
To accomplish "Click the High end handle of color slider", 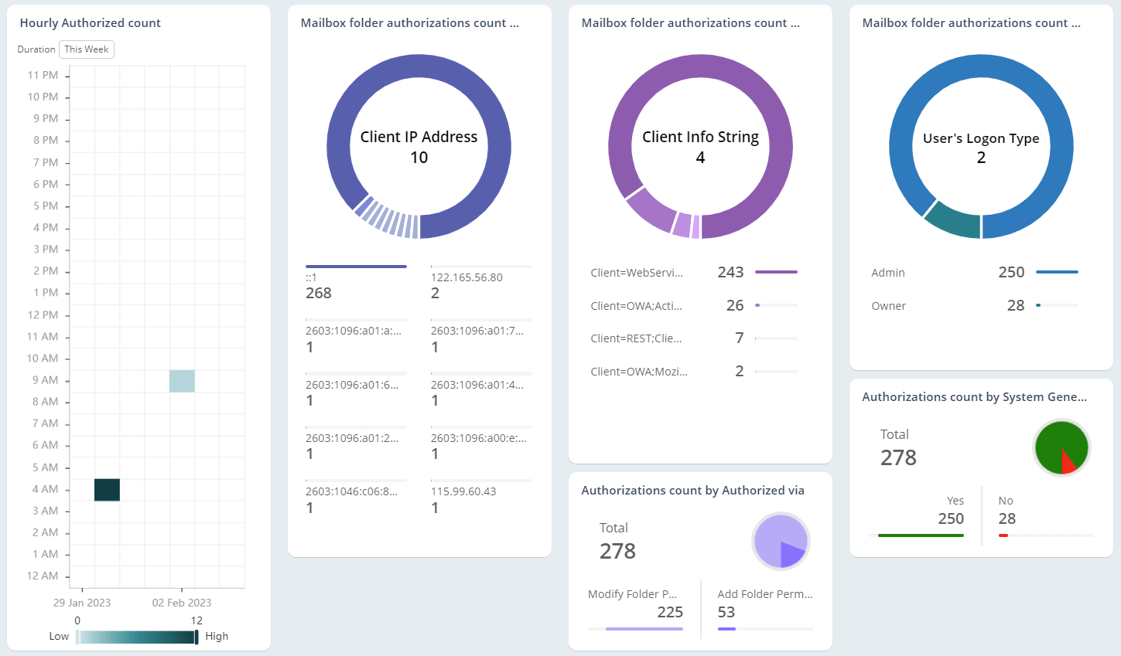I will click(x=197, y=637).
